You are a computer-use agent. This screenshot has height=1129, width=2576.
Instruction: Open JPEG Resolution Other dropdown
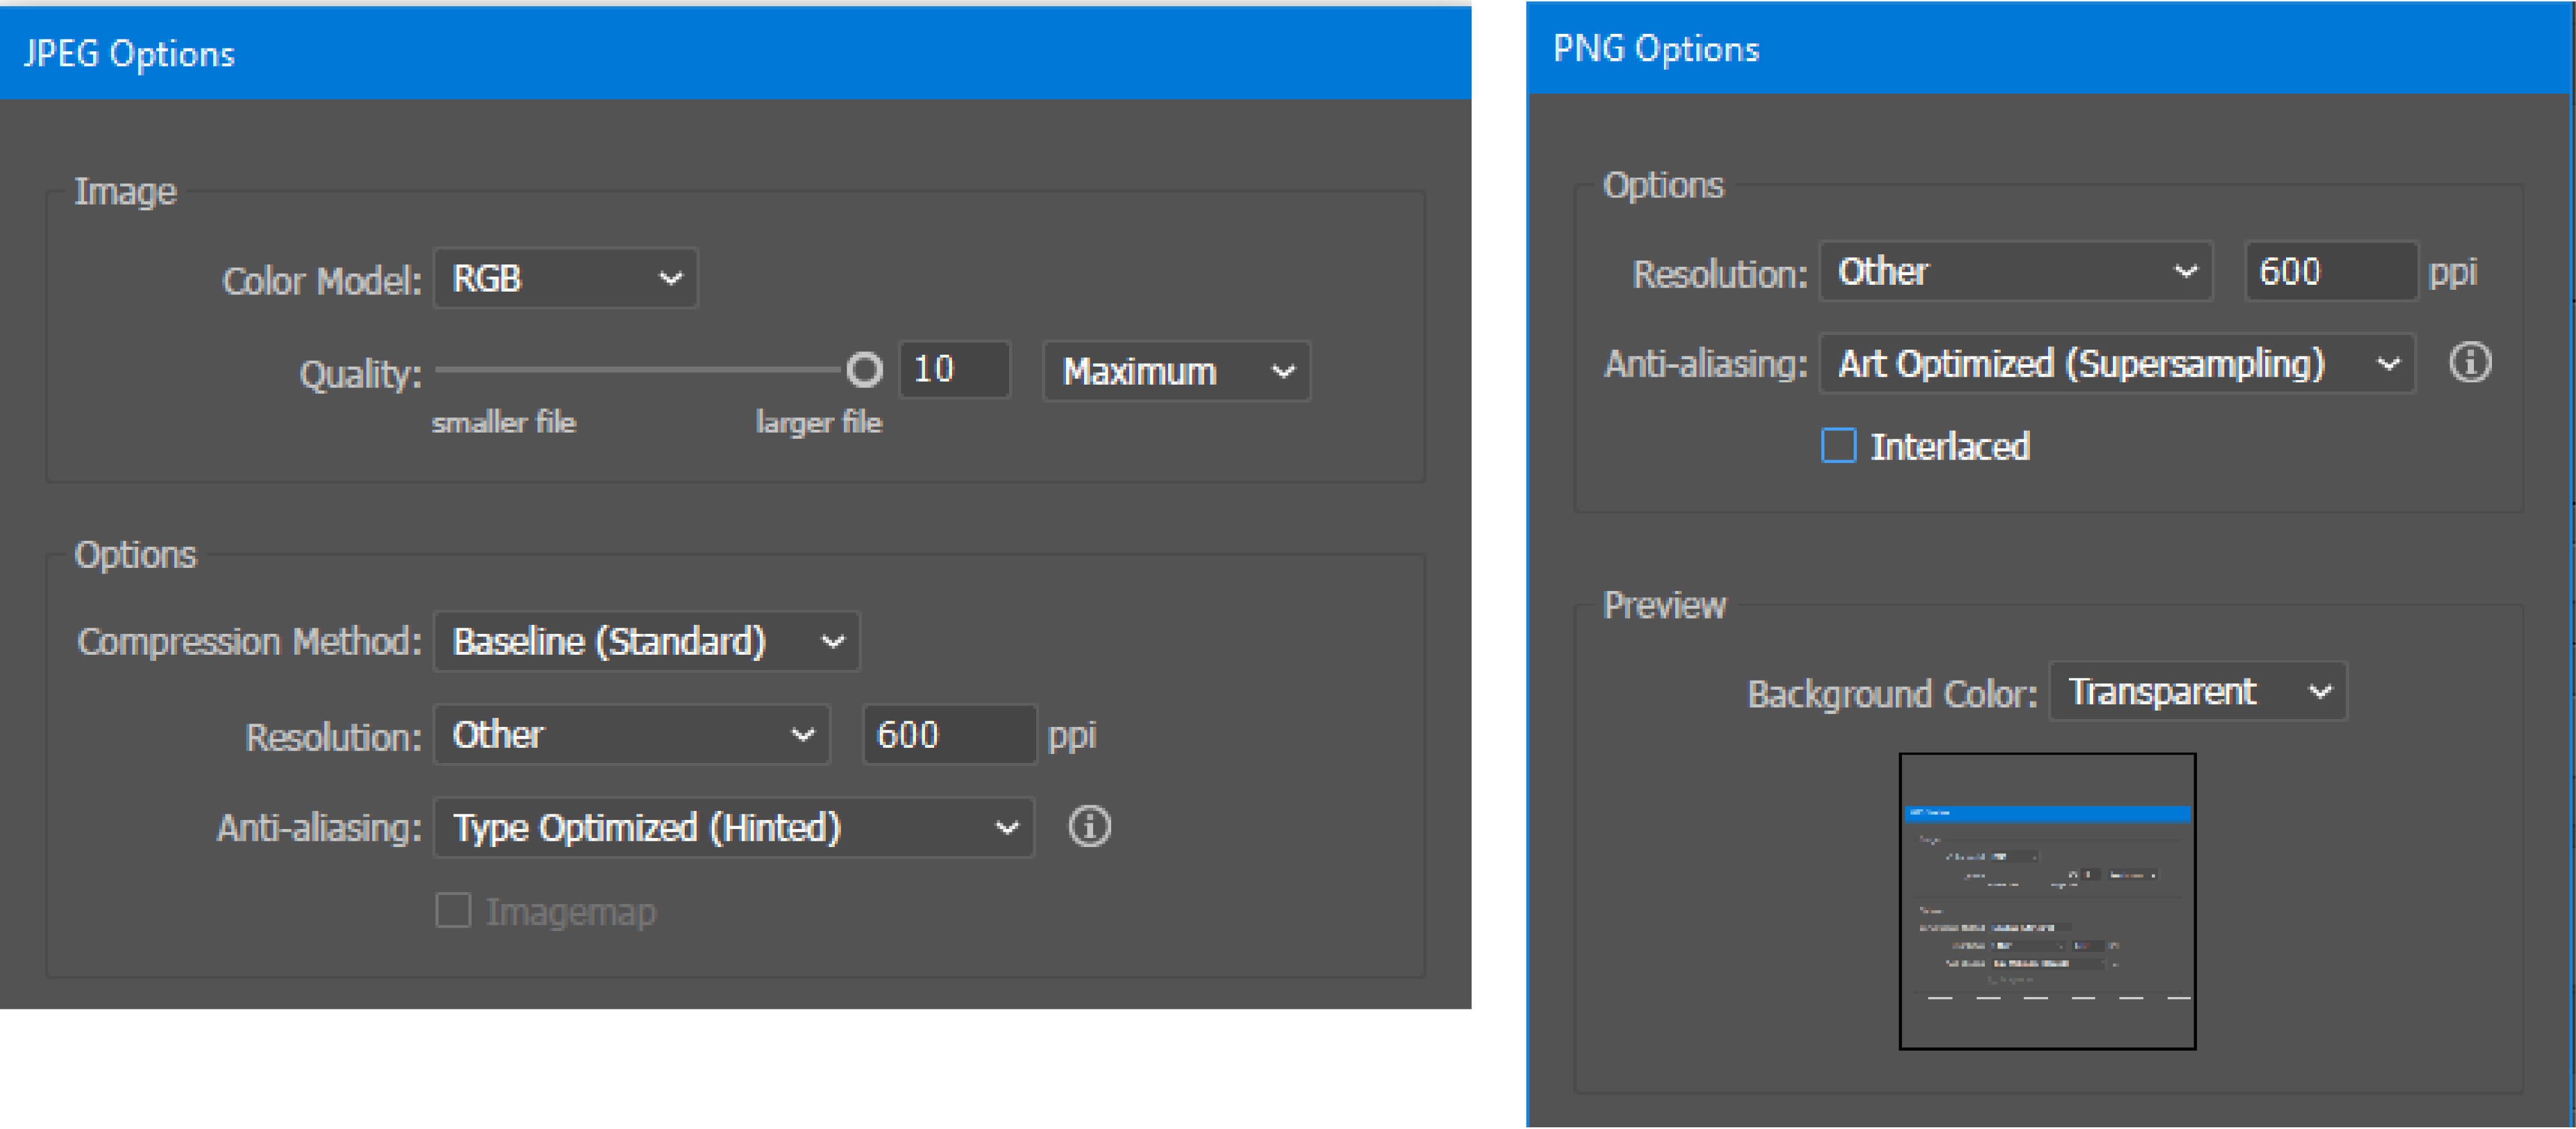632,735
